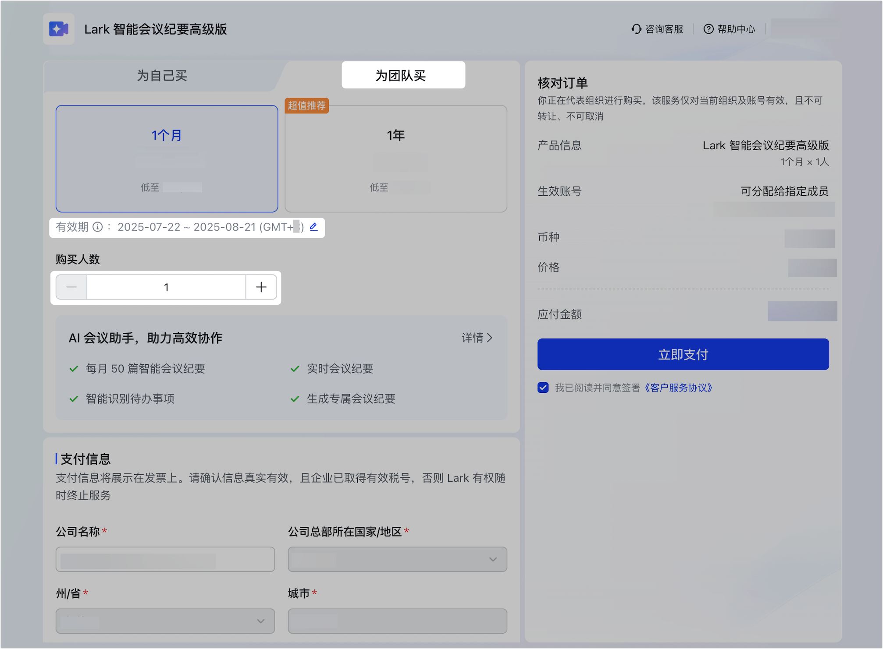Open the 州/省 dropdown
883x649 pixels.
[165, 621]
